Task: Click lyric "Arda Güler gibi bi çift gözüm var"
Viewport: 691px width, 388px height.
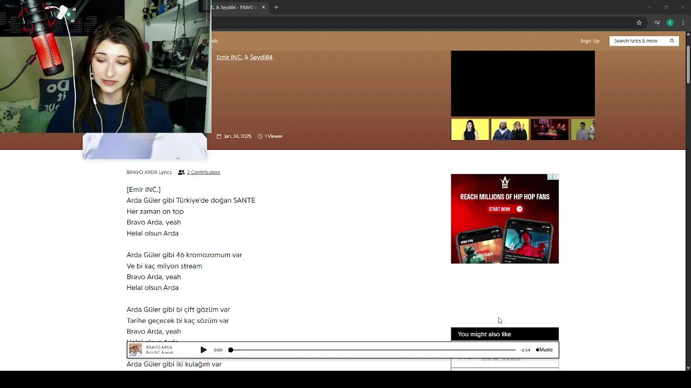Action: pos(178,310)
